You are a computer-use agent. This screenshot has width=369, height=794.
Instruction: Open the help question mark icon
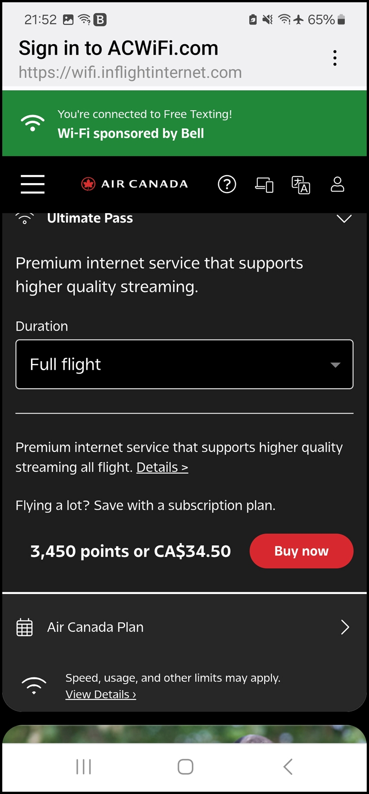click(227, 184)
